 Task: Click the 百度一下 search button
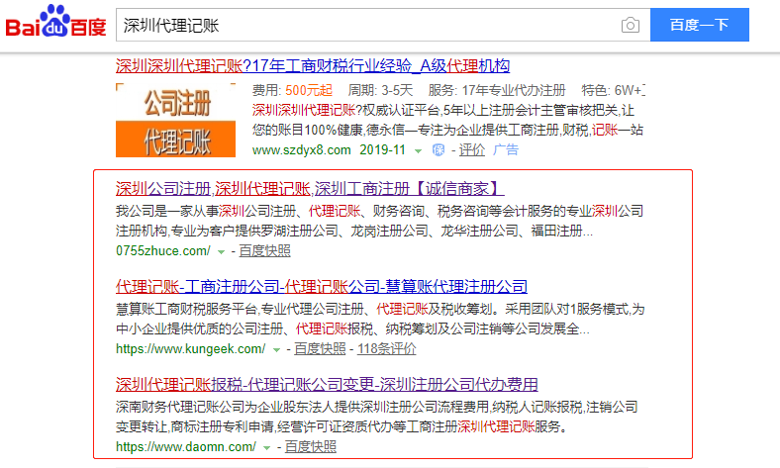tap(700, 25)
